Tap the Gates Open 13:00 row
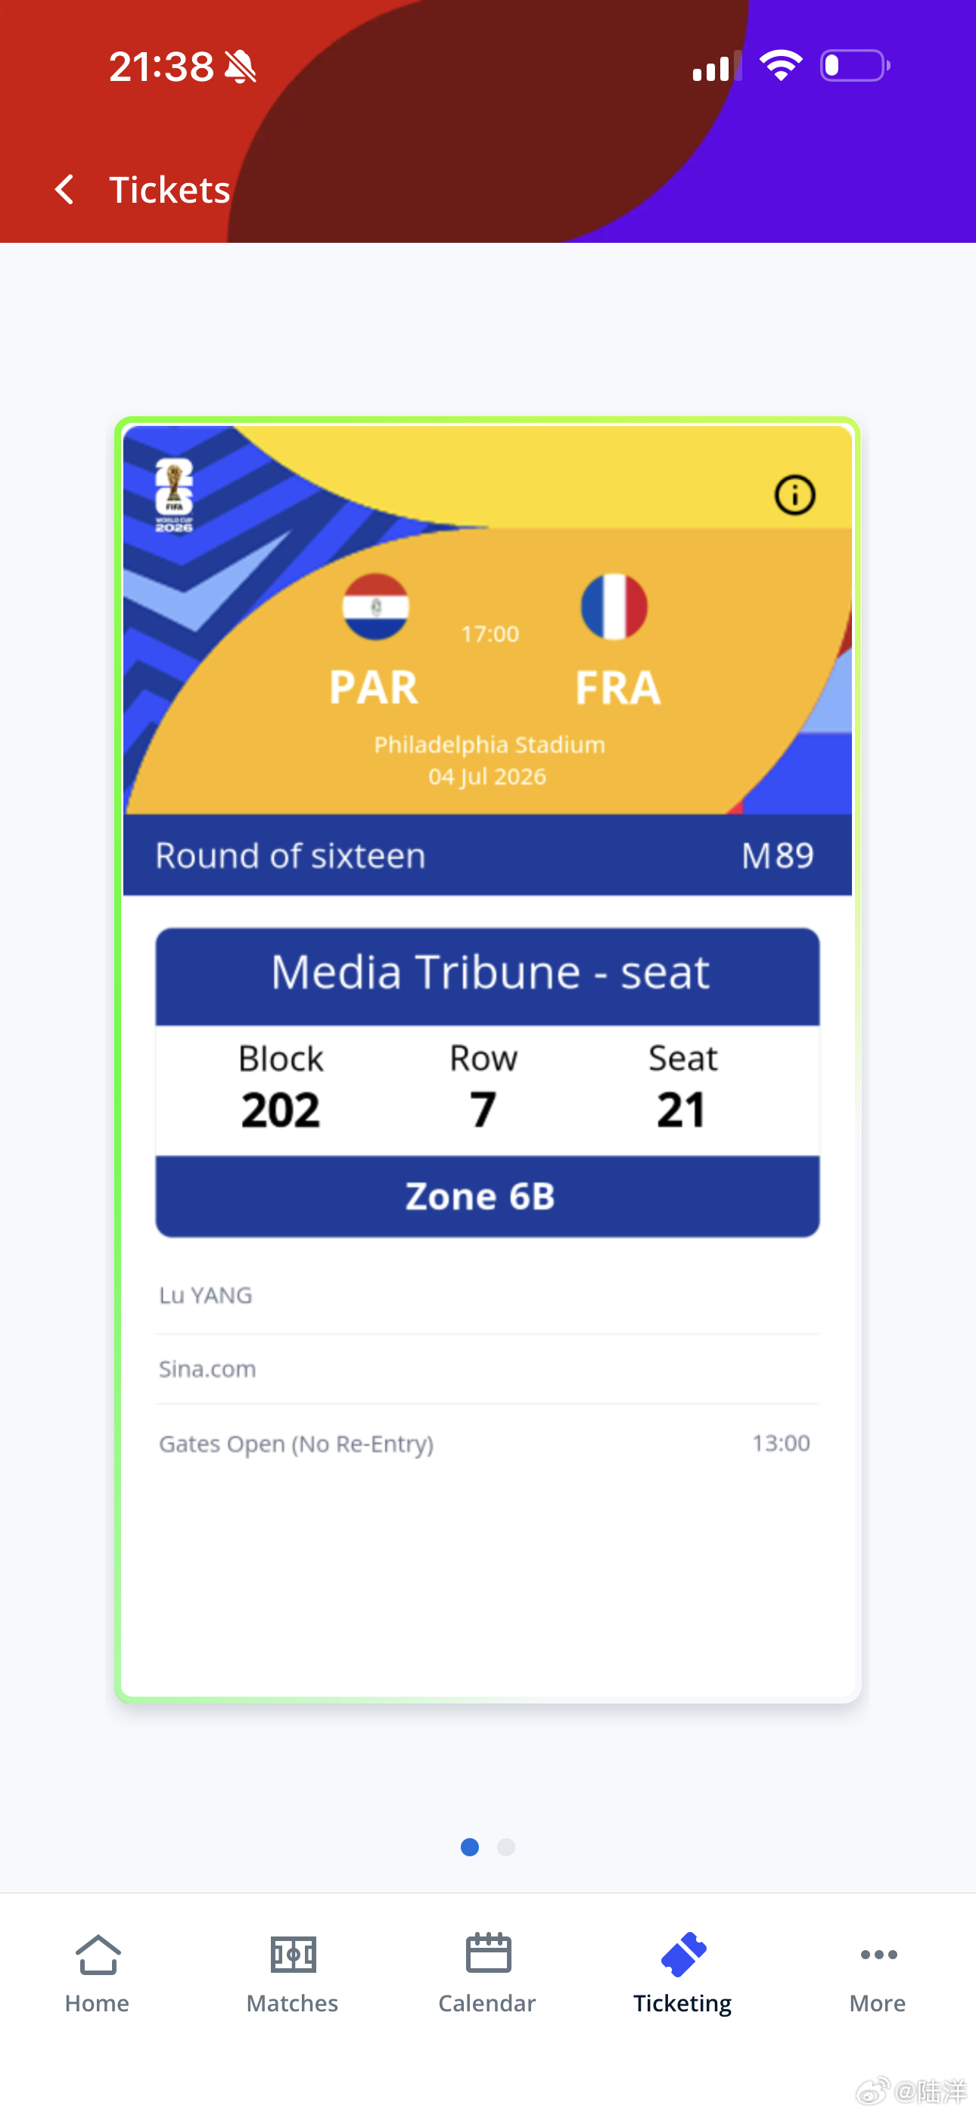The image size is (976, 2115). point(487,1443)
